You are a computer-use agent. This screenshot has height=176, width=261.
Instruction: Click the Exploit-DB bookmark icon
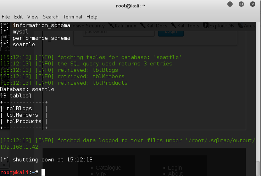click(205, 26)
